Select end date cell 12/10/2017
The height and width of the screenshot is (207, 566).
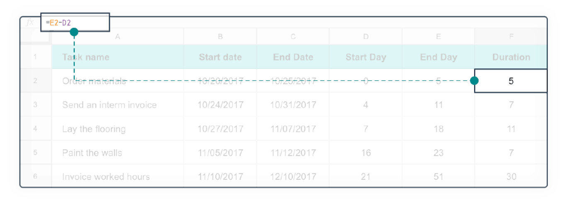(293, 177)
